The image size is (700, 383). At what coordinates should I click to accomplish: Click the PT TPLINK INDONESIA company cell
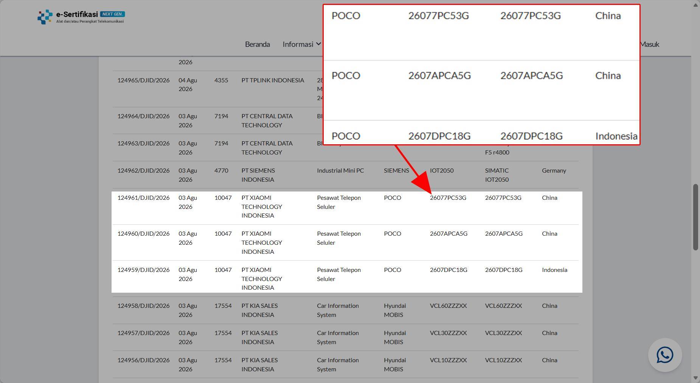273,80
